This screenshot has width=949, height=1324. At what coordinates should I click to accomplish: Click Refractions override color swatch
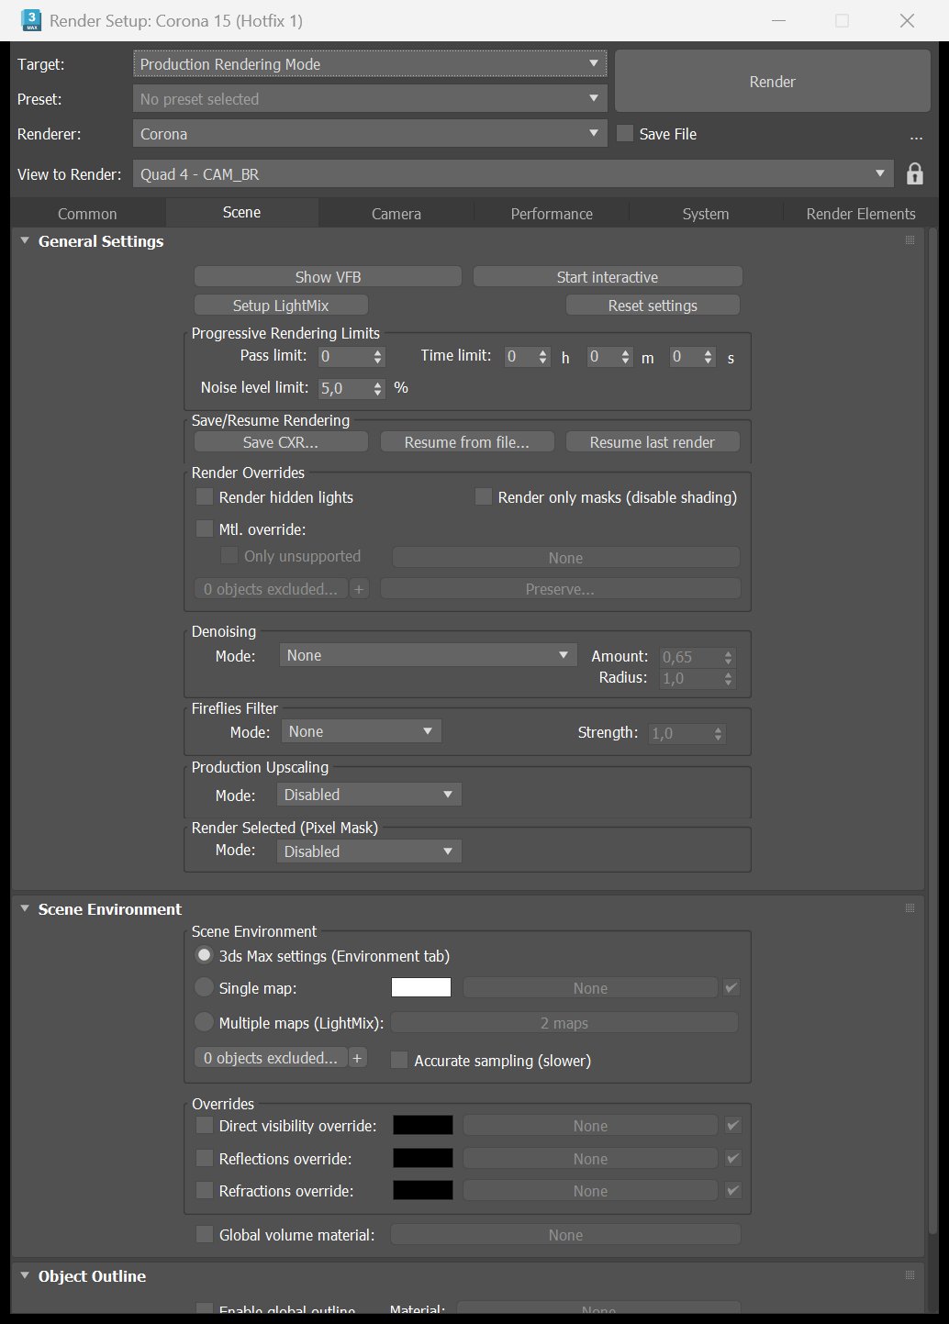click(x=423, y=1190)
